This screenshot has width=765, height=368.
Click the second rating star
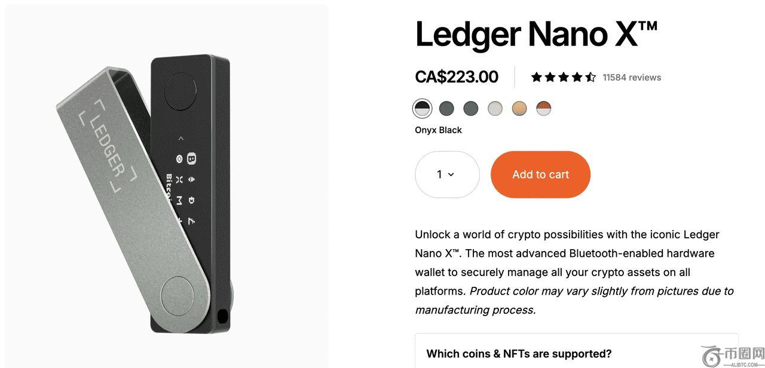[550, 76]
